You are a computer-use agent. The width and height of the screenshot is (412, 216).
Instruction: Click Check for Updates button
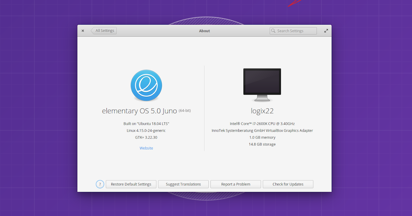(x=288, y=184)
